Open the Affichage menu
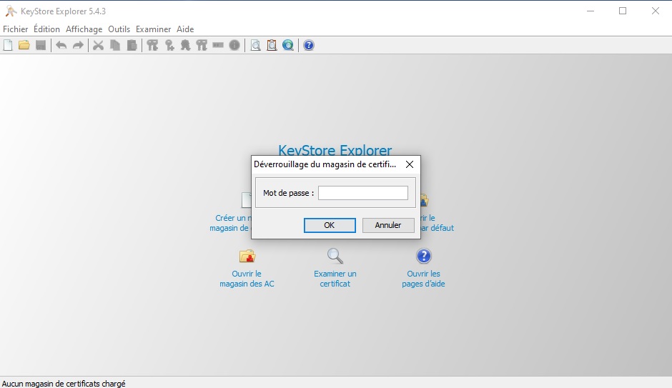Screen dimensions: 672x388 (x=84, y=29)
